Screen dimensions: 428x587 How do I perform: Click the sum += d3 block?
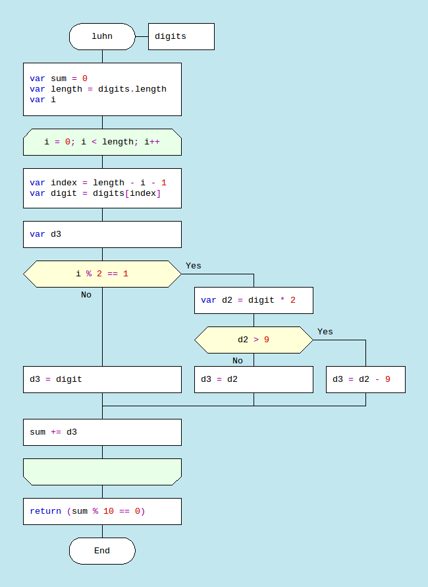[102, 432]
